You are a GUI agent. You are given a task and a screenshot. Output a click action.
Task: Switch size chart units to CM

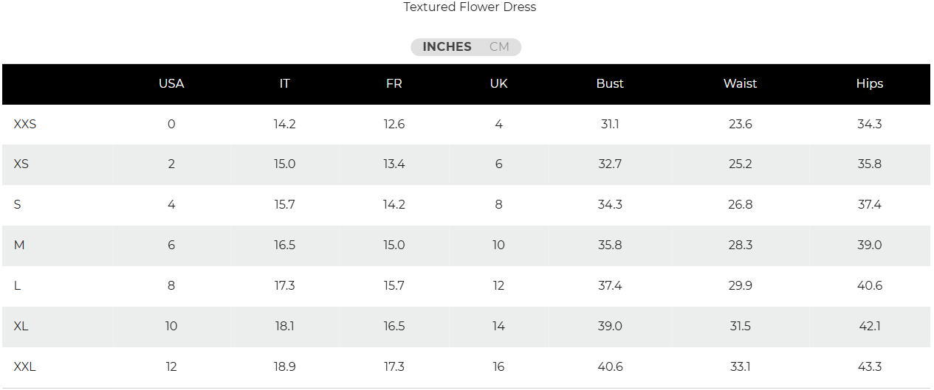tap(499, 47)
